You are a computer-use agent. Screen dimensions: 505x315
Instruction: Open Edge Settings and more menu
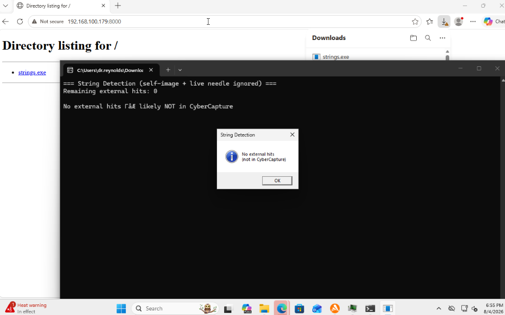473,22
